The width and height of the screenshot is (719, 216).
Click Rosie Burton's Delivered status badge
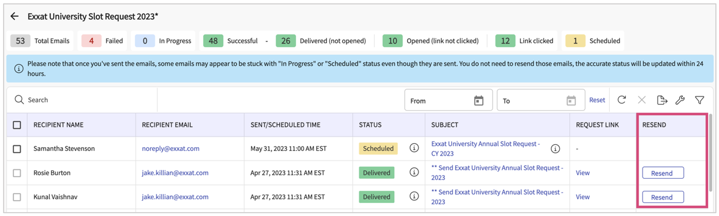click(377, 173)
